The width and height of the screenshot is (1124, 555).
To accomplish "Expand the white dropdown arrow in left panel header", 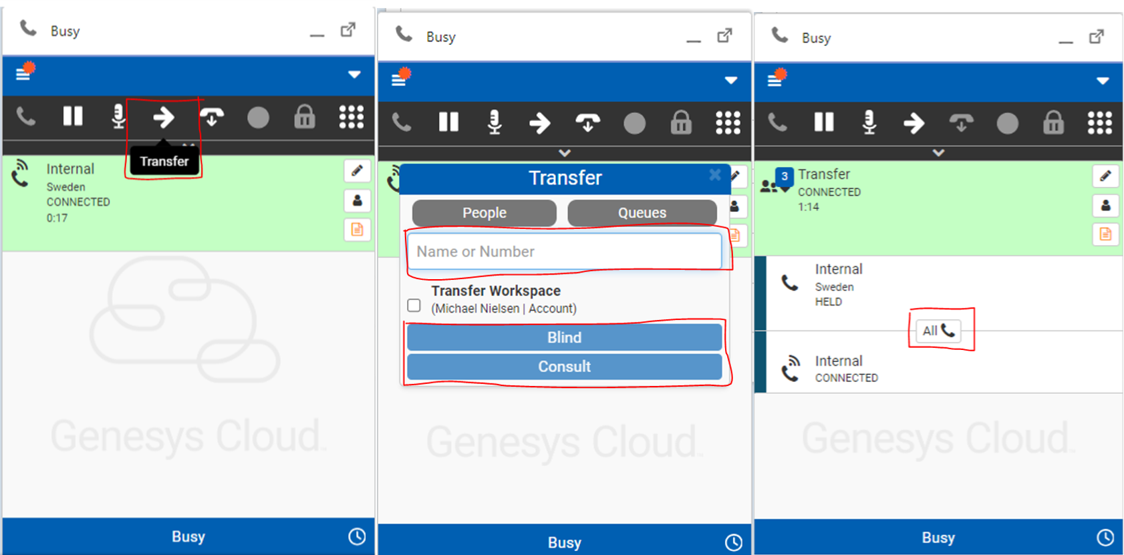I will click(354, 75).
